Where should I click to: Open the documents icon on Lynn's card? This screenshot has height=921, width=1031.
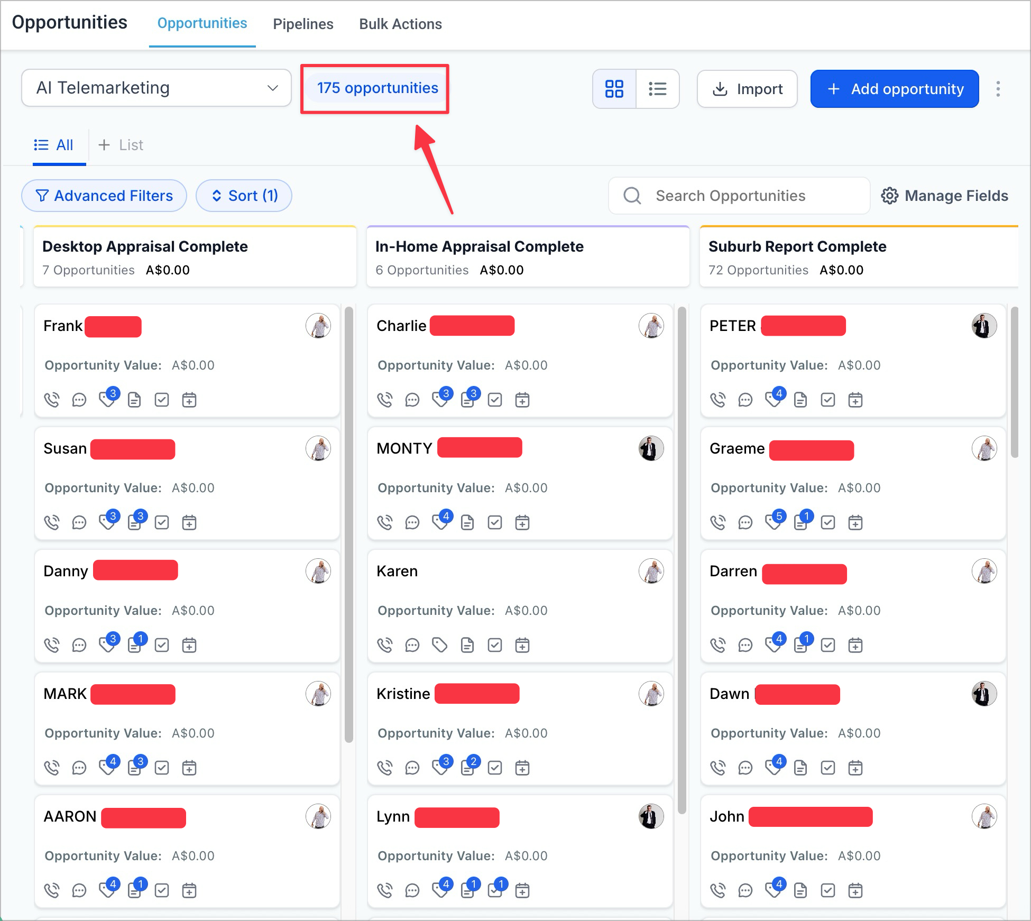point(468,890)
